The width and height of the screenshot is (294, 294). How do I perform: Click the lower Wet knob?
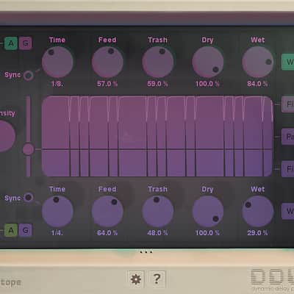coord(258,211)
